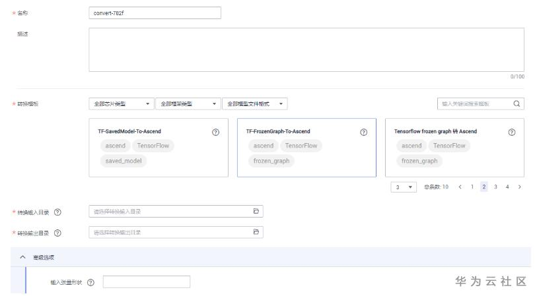Click the help icon beside conversion output directory
The image size is (535, 298).
coord(57,233)
